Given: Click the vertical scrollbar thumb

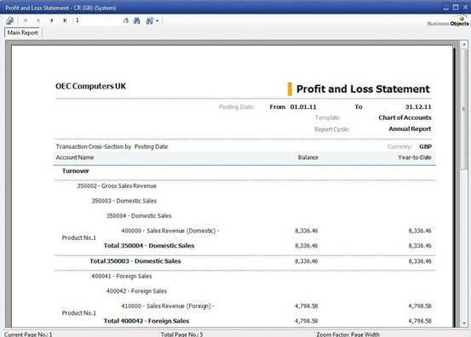Looking at the screenshot, I should tap(464, 109).
